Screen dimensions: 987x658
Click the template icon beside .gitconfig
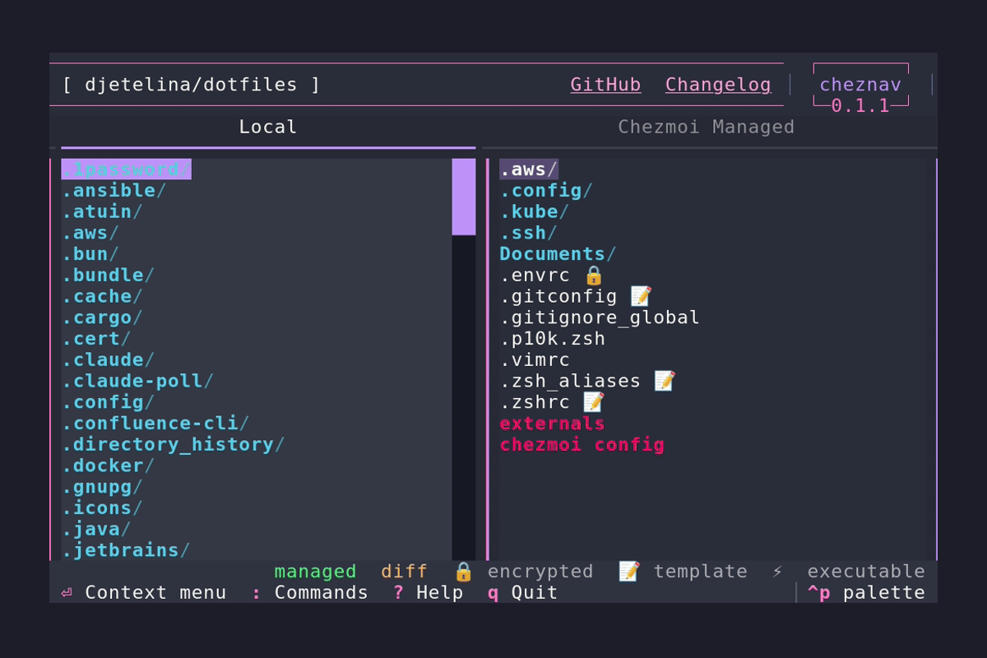click(x=642, y=296)
